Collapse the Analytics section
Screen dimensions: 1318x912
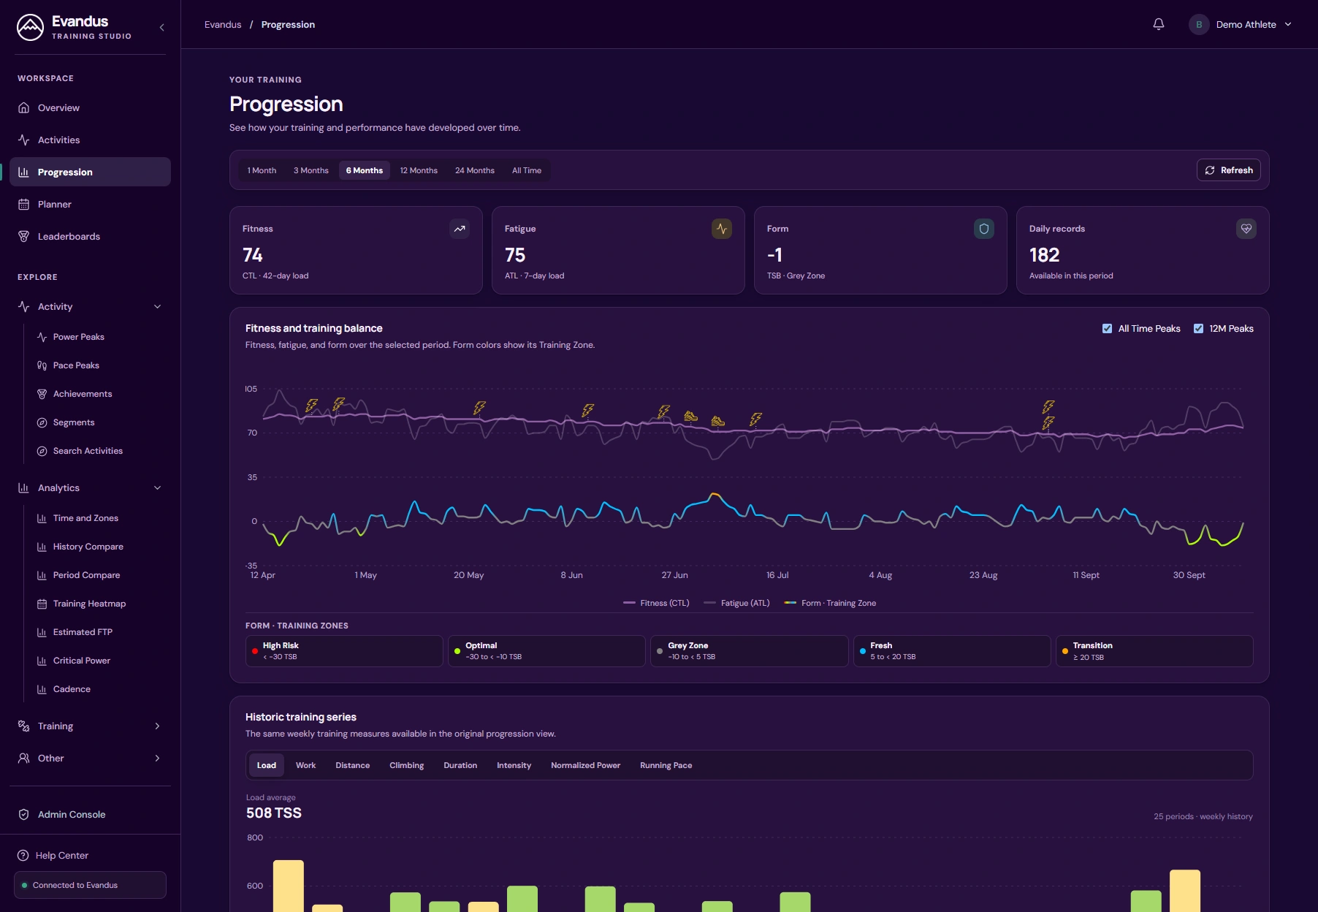tap(157, 488)
